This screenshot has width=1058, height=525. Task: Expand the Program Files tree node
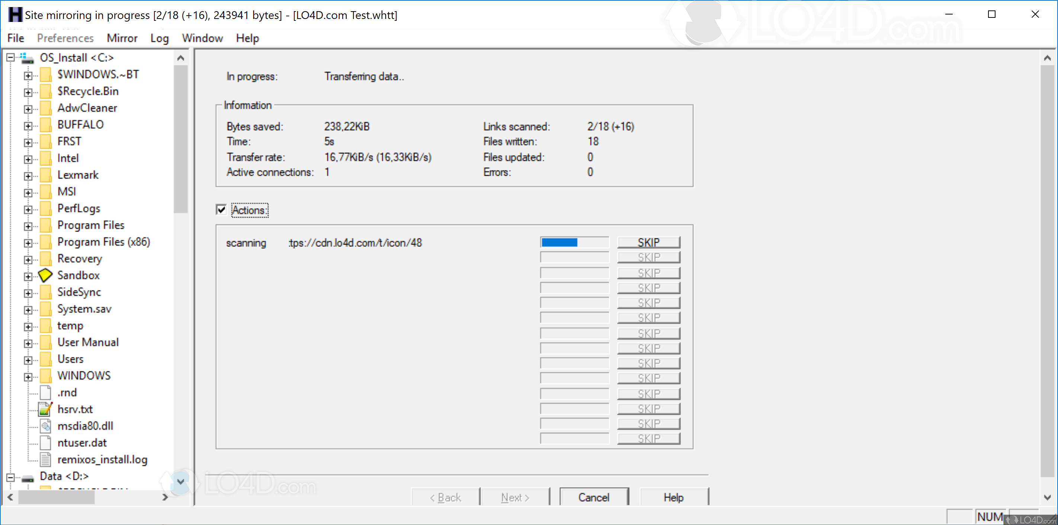28,225
